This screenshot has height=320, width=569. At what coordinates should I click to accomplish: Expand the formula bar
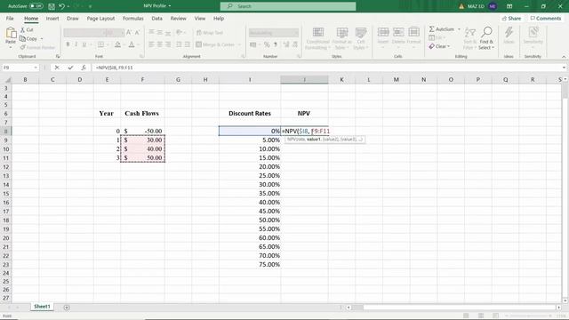tap(564, 68)
